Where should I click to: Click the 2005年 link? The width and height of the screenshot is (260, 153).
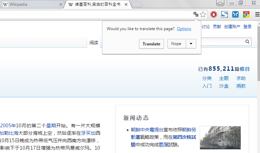pyautogui.click(x=8, y=126)
